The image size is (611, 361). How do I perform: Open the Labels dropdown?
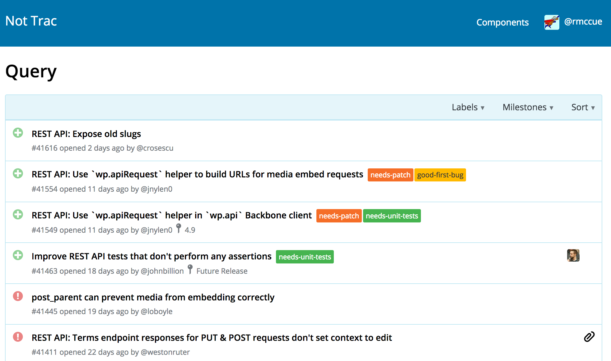pos(468,107)
